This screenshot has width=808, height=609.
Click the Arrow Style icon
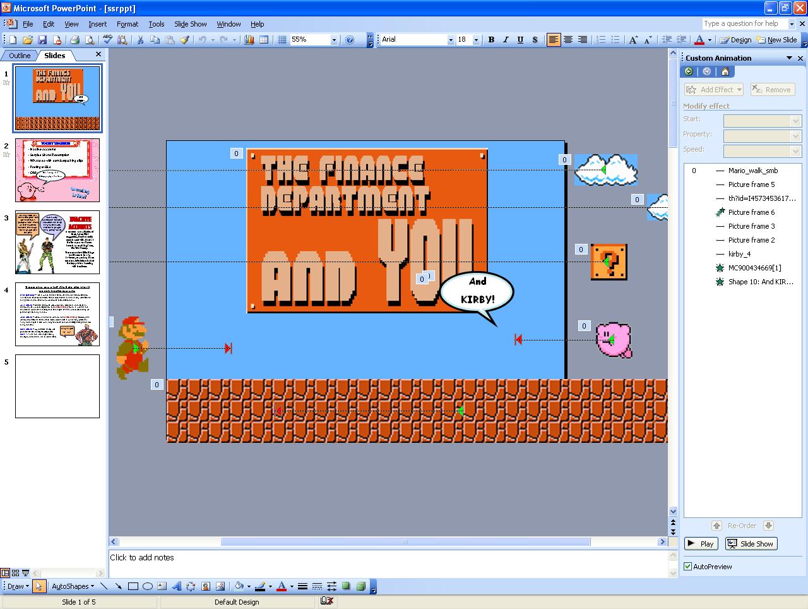click(331, 586)
